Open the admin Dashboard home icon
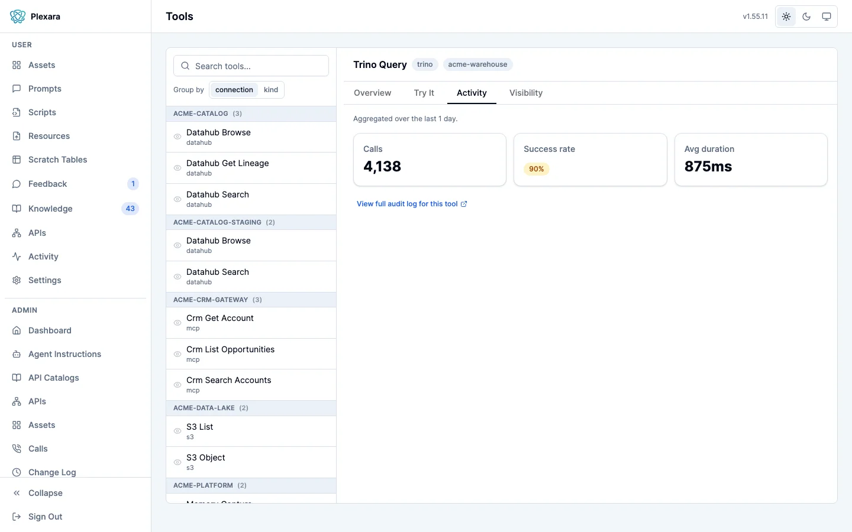Screen dimensions: 852x532 click(17, 330)
